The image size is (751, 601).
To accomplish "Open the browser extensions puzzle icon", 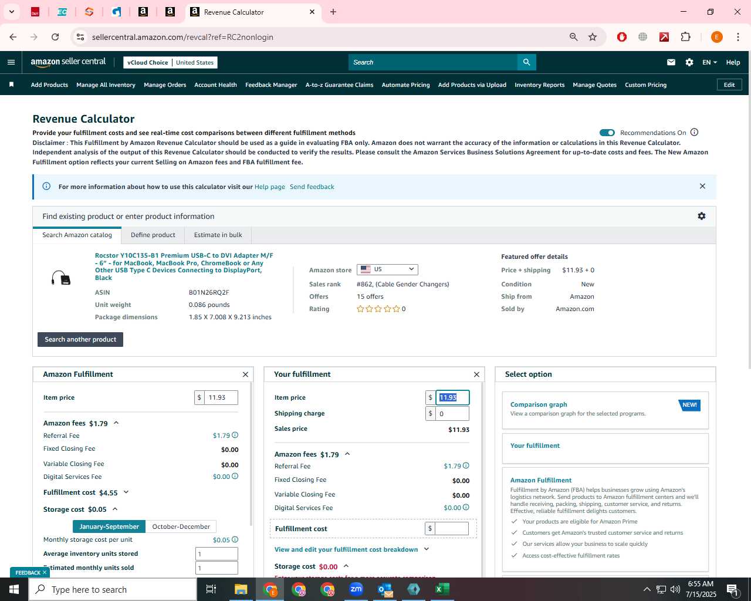I will (x=685, y=37).
